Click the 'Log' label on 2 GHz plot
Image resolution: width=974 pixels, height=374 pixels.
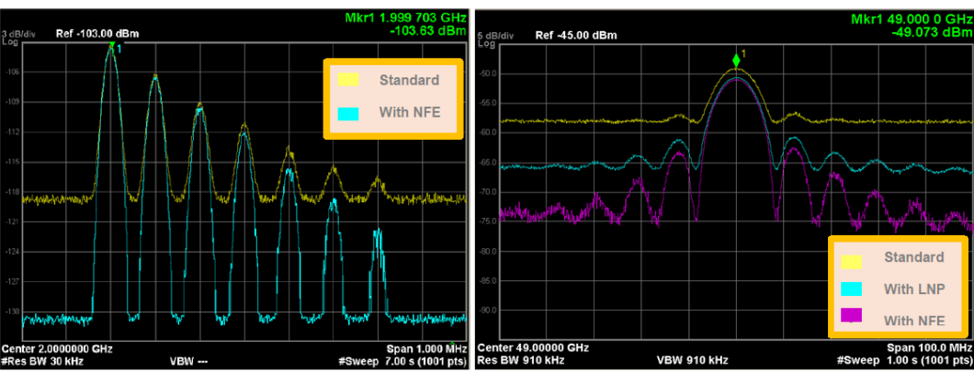tap(8, 41)
